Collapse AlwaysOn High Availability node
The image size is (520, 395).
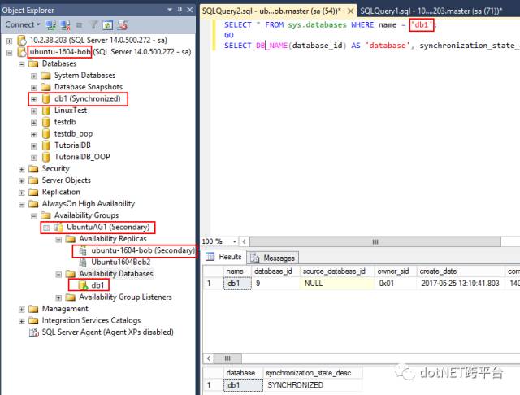coord(22,204)
